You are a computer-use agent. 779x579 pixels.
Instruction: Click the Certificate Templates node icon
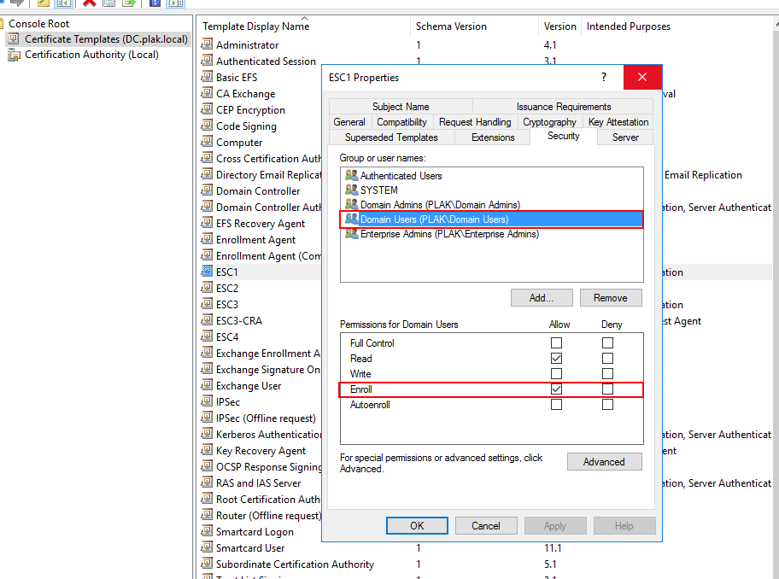pos(14,39)
